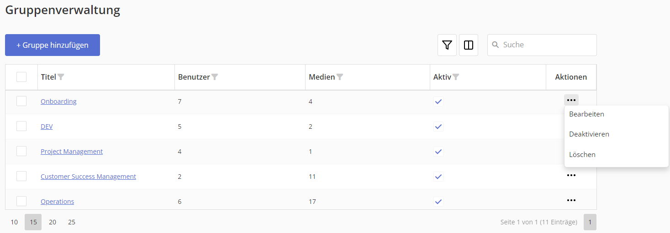670x233 pixels.
Task: Open the table filter icon button
Action: click(447, 45)
